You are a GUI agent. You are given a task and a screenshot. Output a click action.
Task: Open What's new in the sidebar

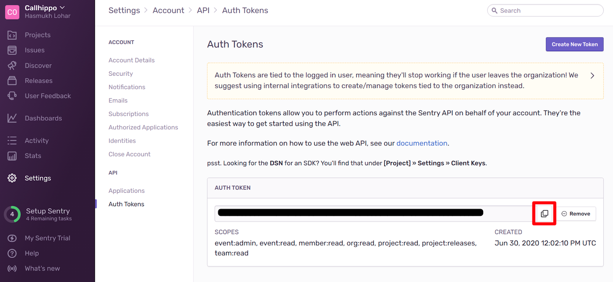point(43,268)
